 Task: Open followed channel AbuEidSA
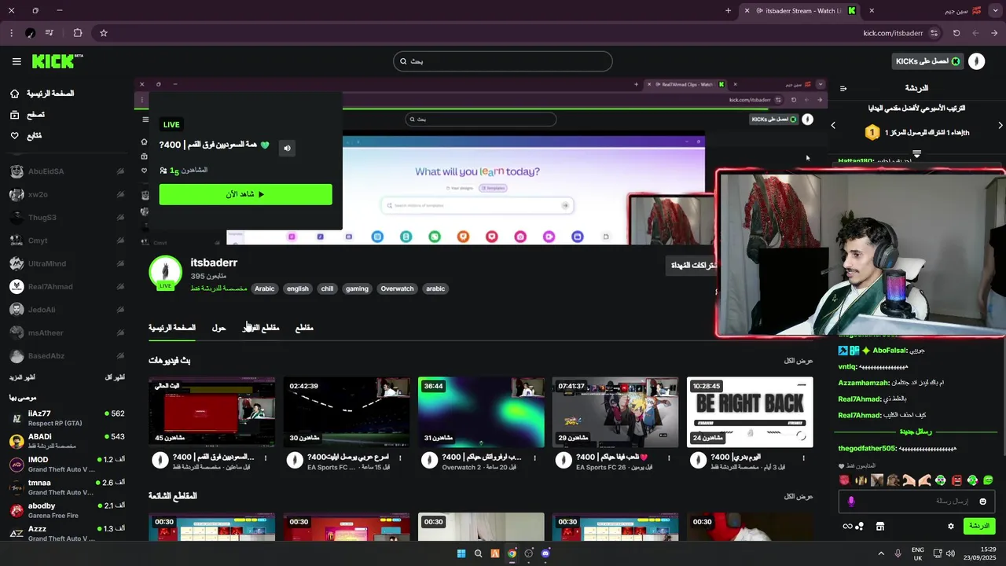[x=67, y=171]
